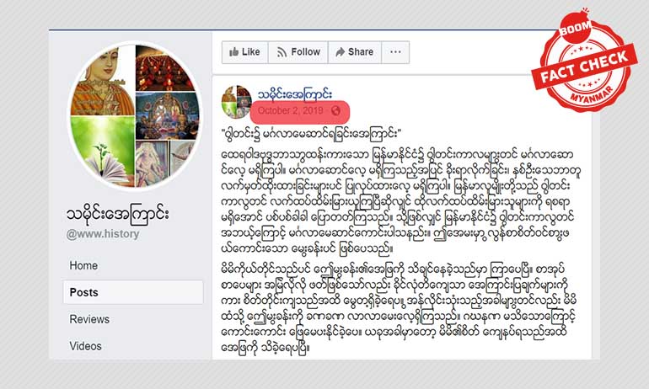
Task: Follow the page using the Follow button
Action: click(x=298, y=52)
